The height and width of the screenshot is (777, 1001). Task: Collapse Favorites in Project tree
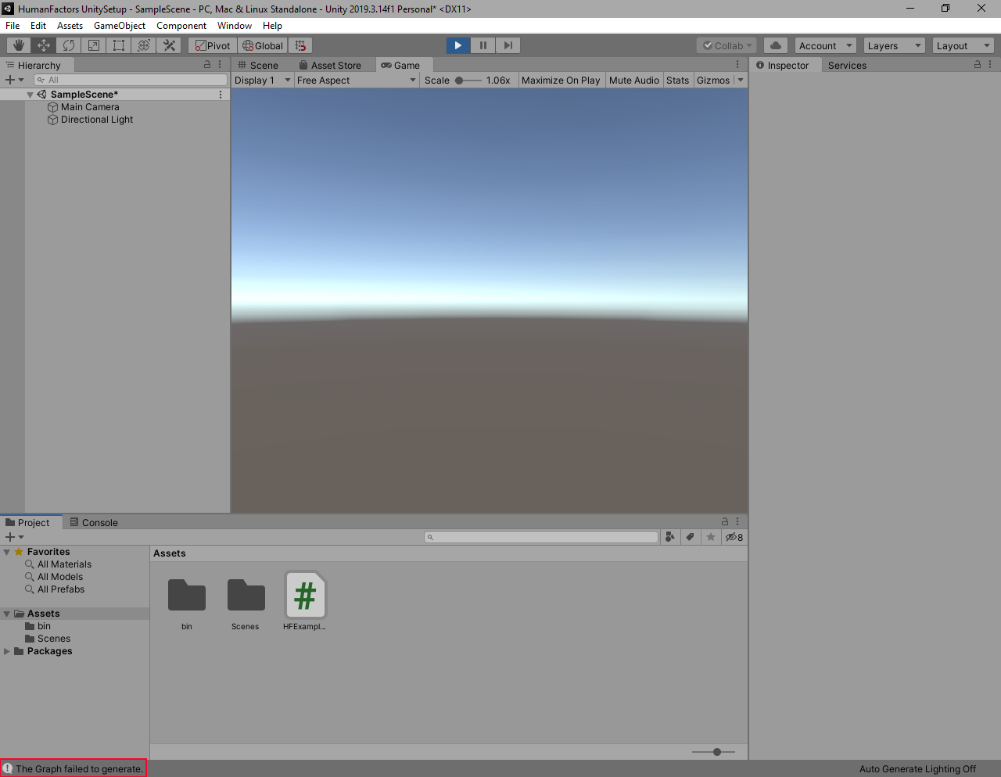coord(7,552)
